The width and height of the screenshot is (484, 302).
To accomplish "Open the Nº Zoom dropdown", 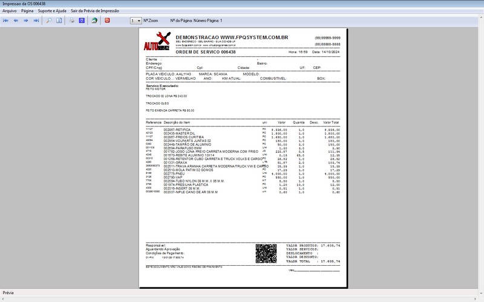I will point(136,21).
